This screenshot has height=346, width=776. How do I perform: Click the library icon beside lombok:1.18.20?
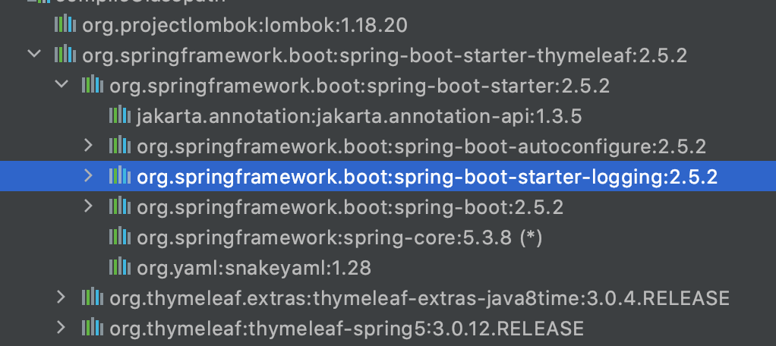(65, 24)
